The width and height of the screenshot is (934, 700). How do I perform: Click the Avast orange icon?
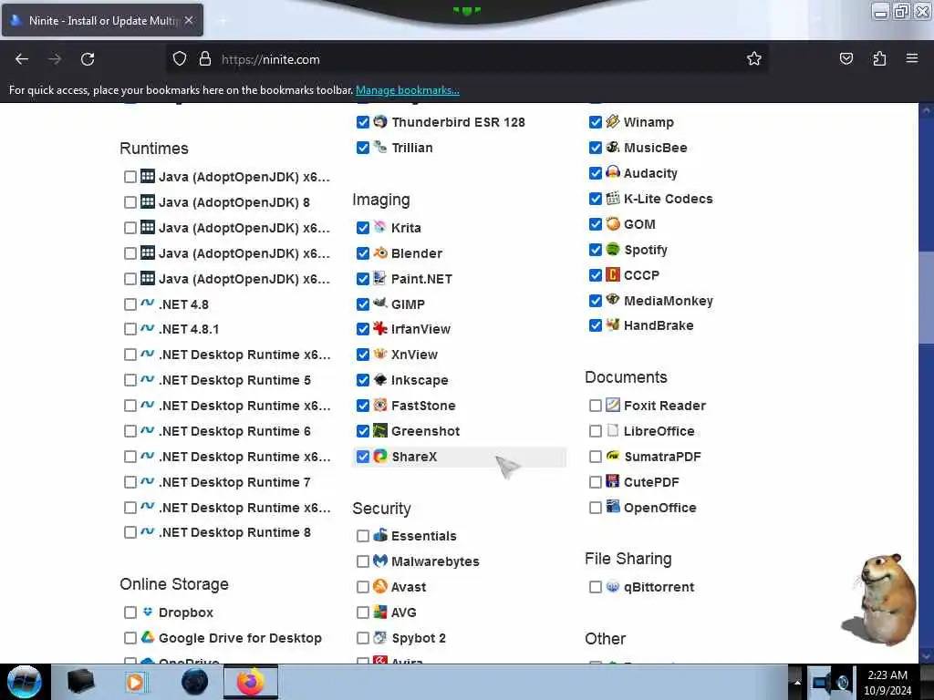[x=380, y=586]
